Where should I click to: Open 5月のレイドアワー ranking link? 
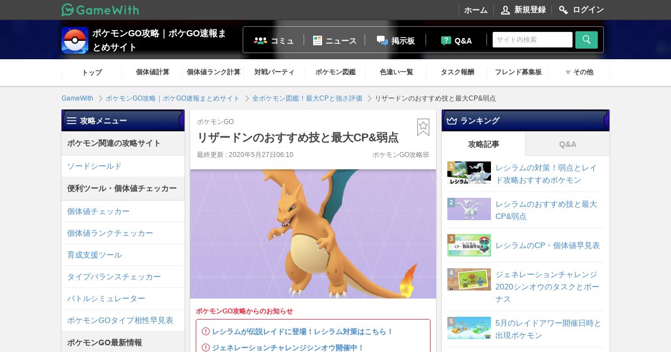pos(549,329)
